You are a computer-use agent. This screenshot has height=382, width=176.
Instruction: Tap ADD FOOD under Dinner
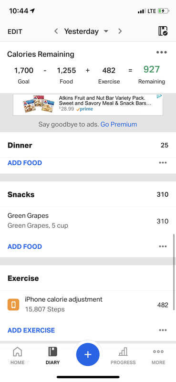[x=25, y=163]
